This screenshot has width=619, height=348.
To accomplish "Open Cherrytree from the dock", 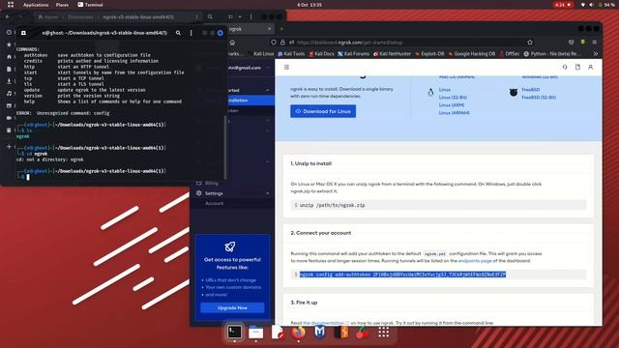I will pos(363,333).
